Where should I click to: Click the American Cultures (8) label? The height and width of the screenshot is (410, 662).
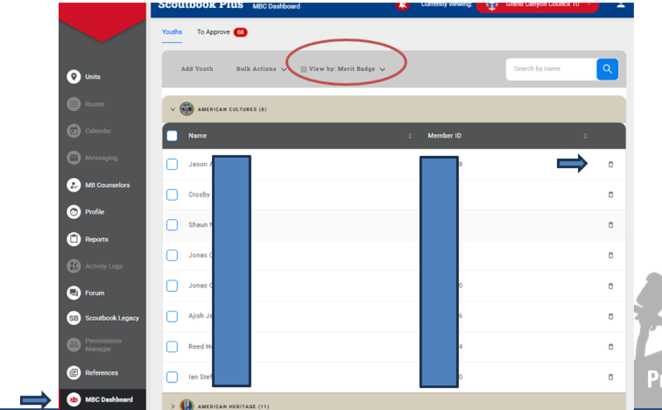[232, 109]
